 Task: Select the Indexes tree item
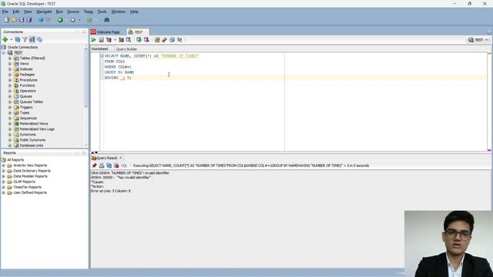click(x=26, y=69)
